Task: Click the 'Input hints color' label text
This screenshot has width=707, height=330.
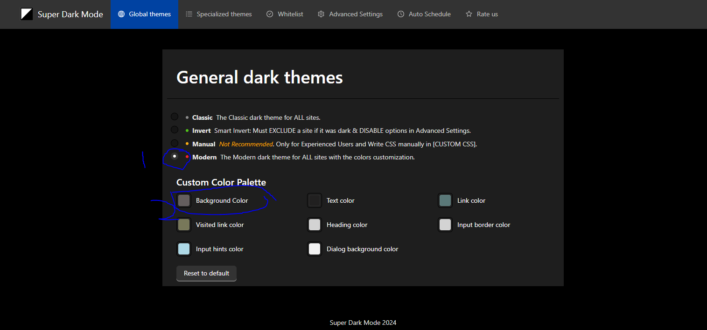Action: [x=220, y=249]
